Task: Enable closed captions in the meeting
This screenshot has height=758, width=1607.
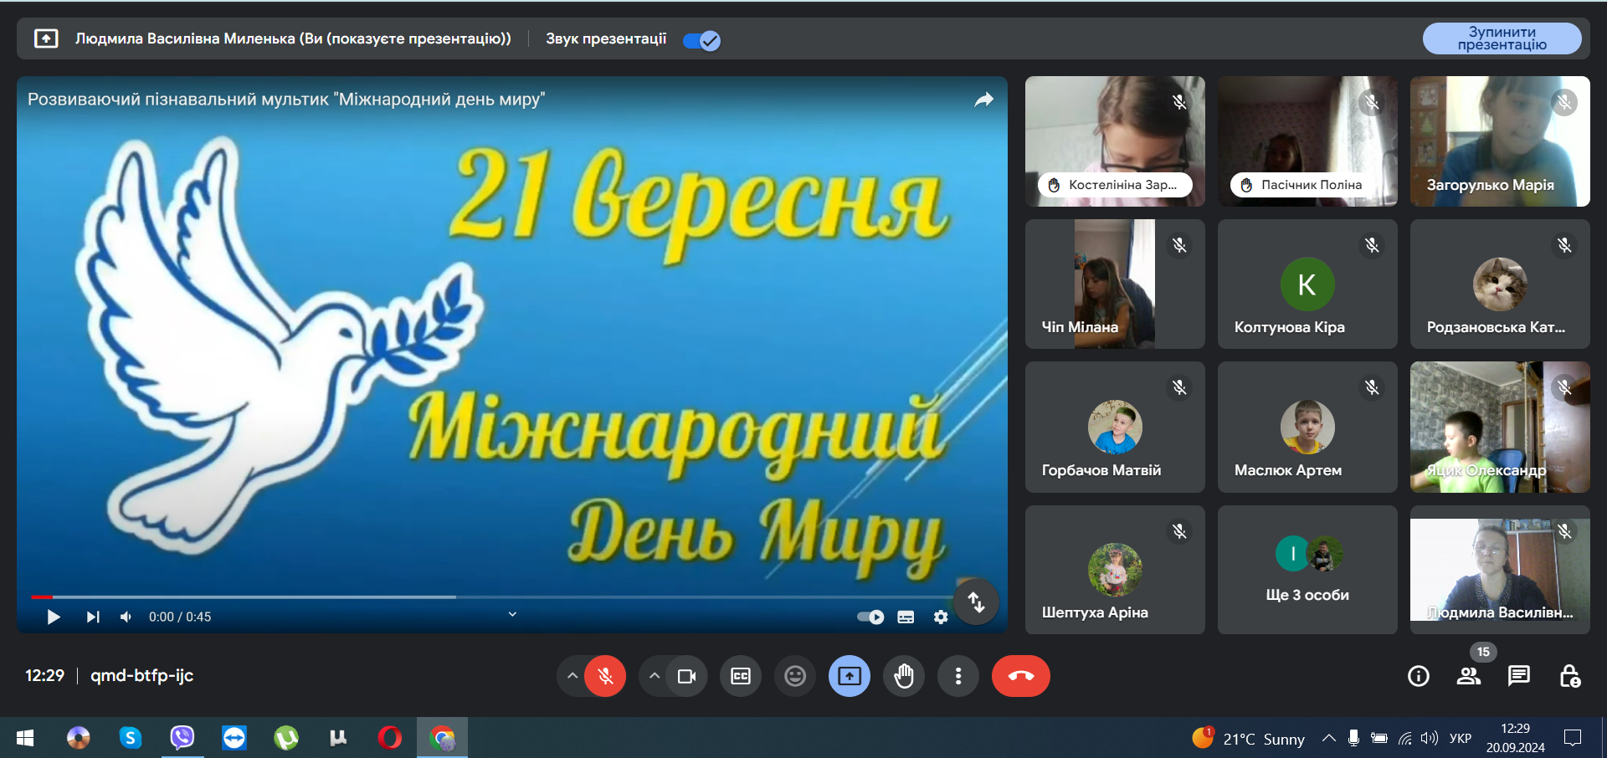Action: (x=741, y=676)
